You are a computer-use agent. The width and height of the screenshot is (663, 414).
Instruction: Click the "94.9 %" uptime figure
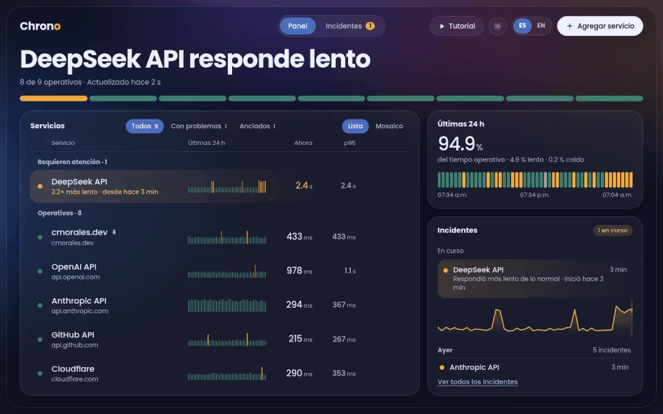(x=460, y=144)
